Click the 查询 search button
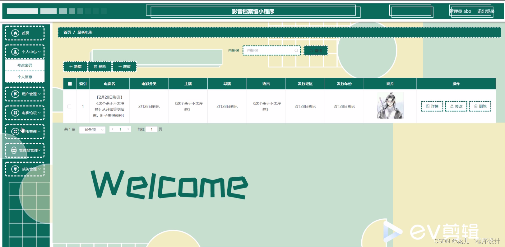Image resolution: width=505 pixels, height=247 pixels. [316, 50]
